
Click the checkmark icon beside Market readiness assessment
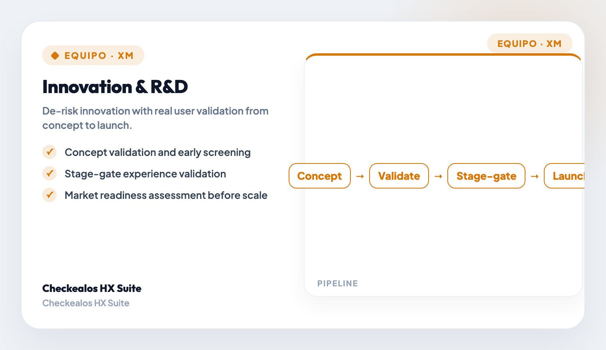(x=49, y=195)
